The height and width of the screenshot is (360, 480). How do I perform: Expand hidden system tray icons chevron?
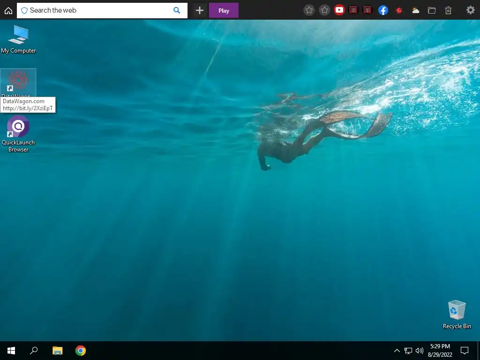(x=397, y=351)
